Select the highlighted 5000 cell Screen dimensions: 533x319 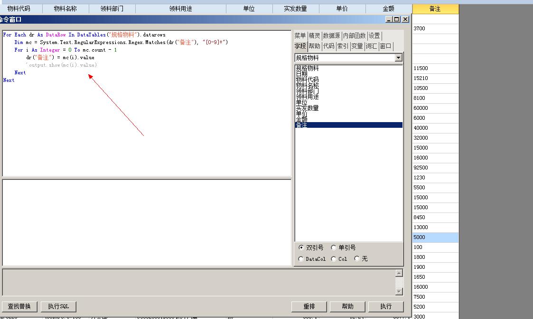[435, 237]
